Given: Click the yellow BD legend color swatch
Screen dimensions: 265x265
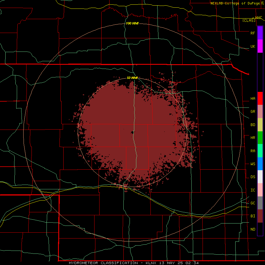Looking at the screenshot, I should coord(260,125).
